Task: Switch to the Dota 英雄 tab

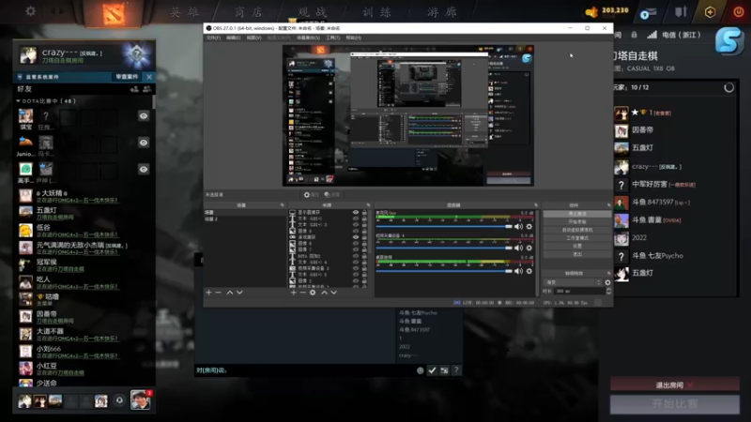Action: pos(185,12)
